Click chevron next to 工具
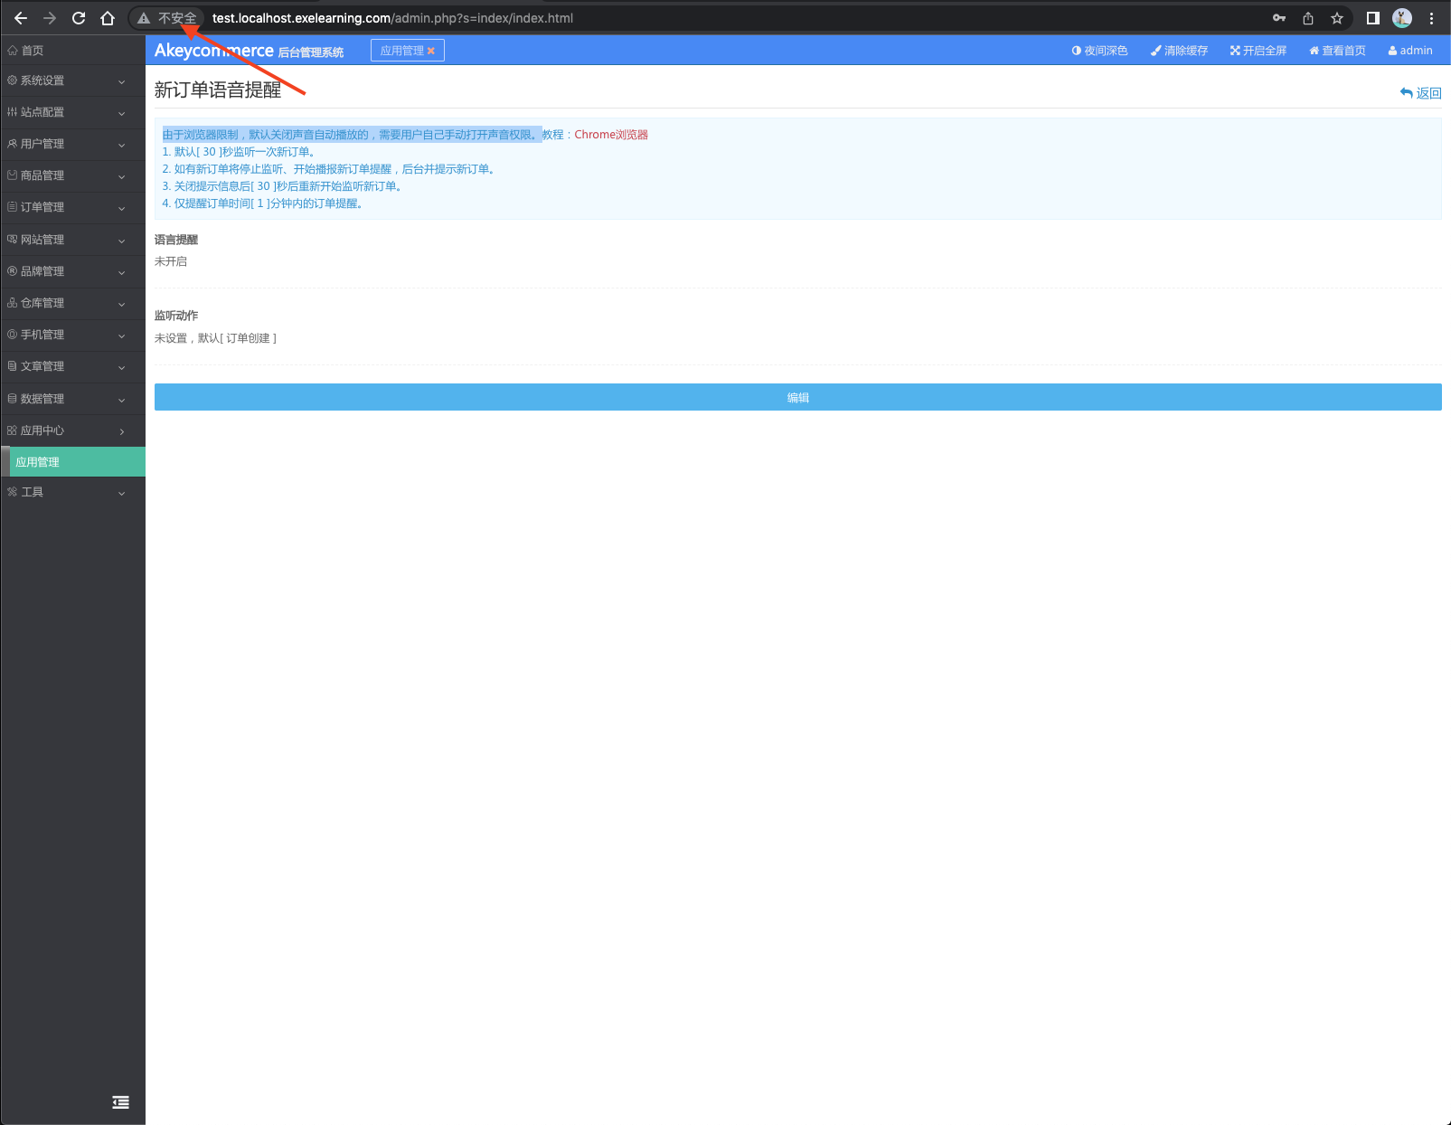 point(122,493)
